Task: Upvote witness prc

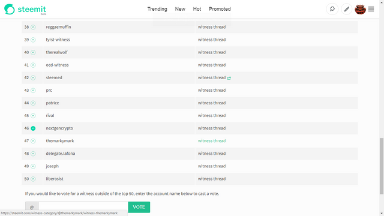Action: 33,91
